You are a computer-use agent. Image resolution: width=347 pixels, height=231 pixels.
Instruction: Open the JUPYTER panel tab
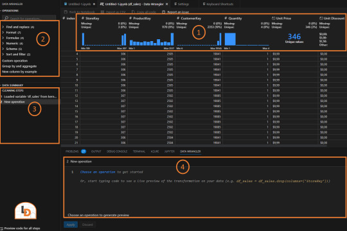[x=170, y=151]
